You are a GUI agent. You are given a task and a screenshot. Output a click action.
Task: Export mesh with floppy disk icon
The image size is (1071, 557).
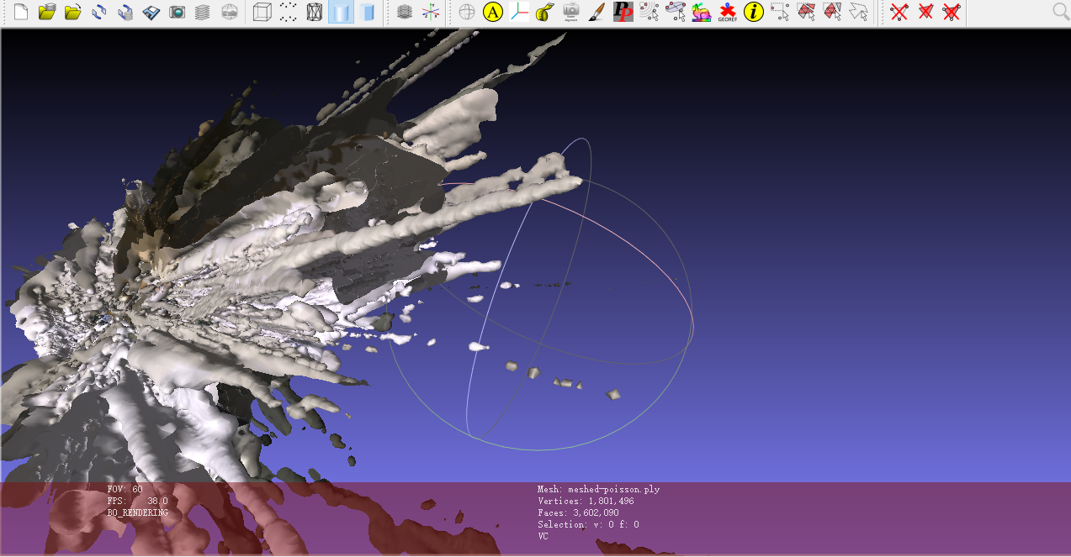click(x=151, y=12)
